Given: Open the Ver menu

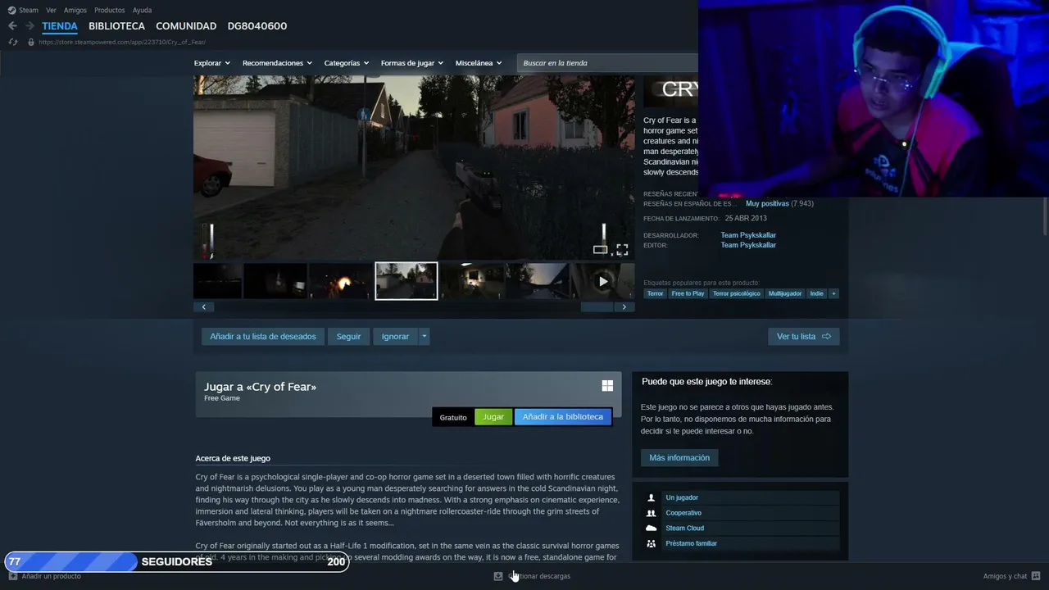Looking at the screenshot, I should (51, 10).
